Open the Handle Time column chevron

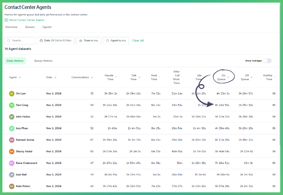click(116, 77)
